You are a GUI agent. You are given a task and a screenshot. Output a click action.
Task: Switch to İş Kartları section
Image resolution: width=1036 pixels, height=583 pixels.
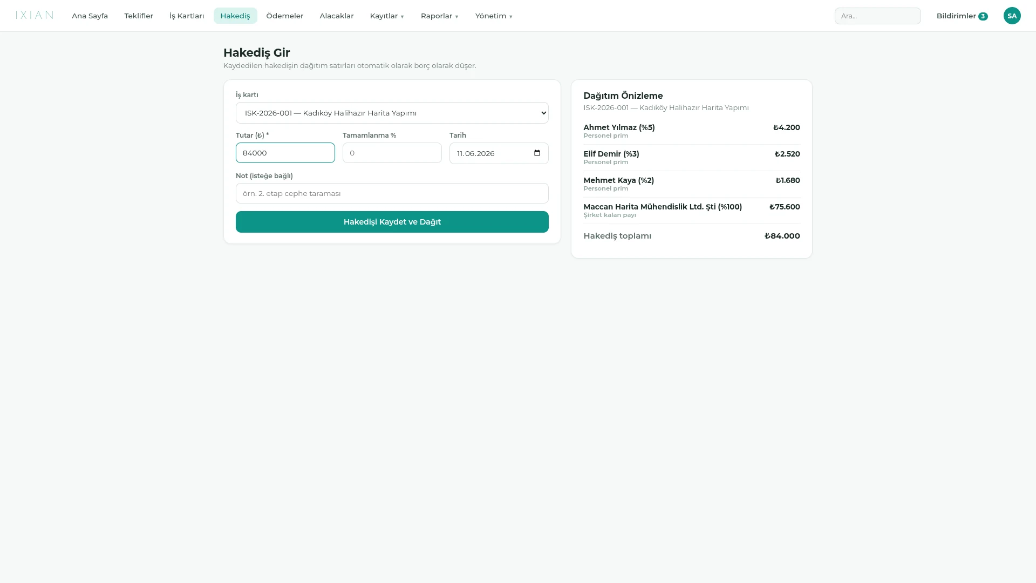pos(187,16)
